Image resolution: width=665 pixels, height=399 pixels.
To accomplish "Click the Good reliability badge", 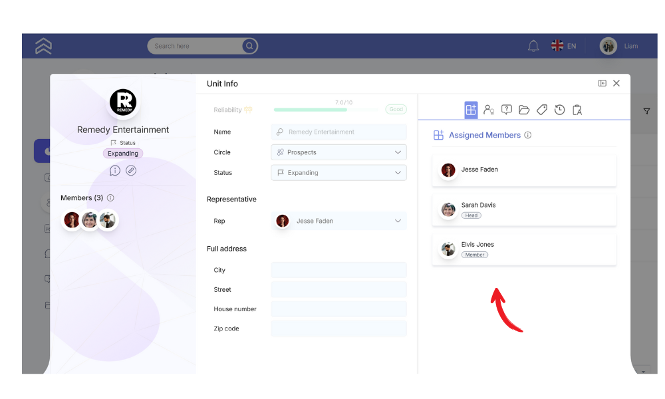I will pyautogui.click(x=396, y=110).
